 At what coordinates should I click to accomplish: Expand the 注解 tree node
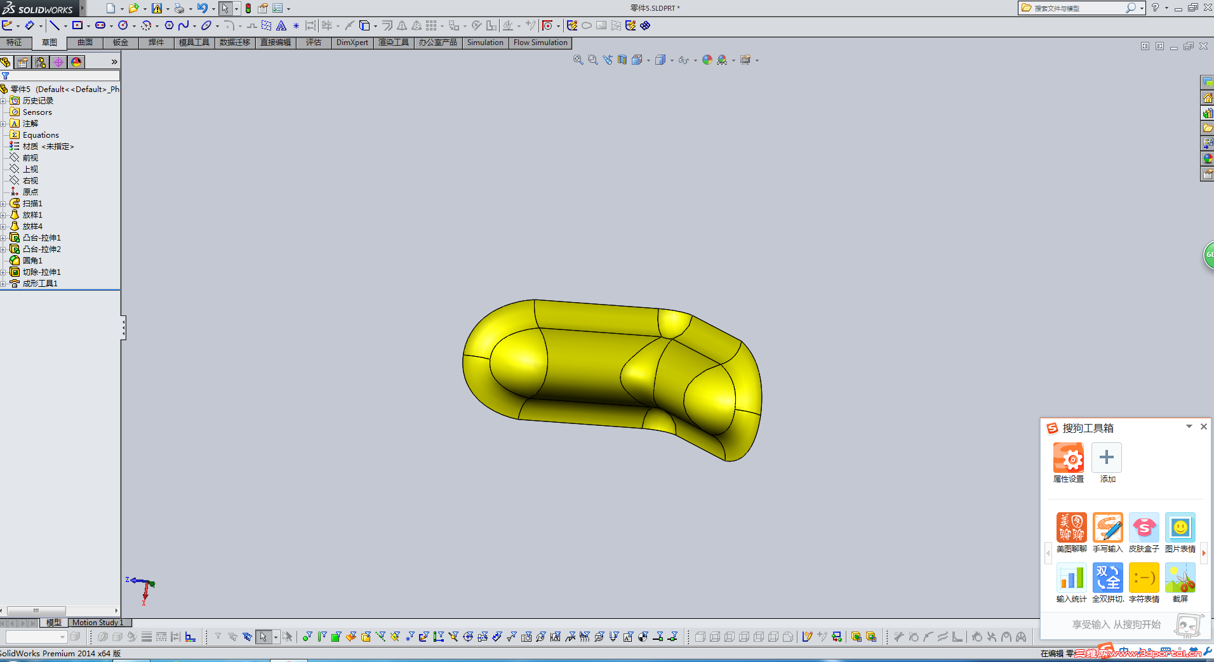3,124
